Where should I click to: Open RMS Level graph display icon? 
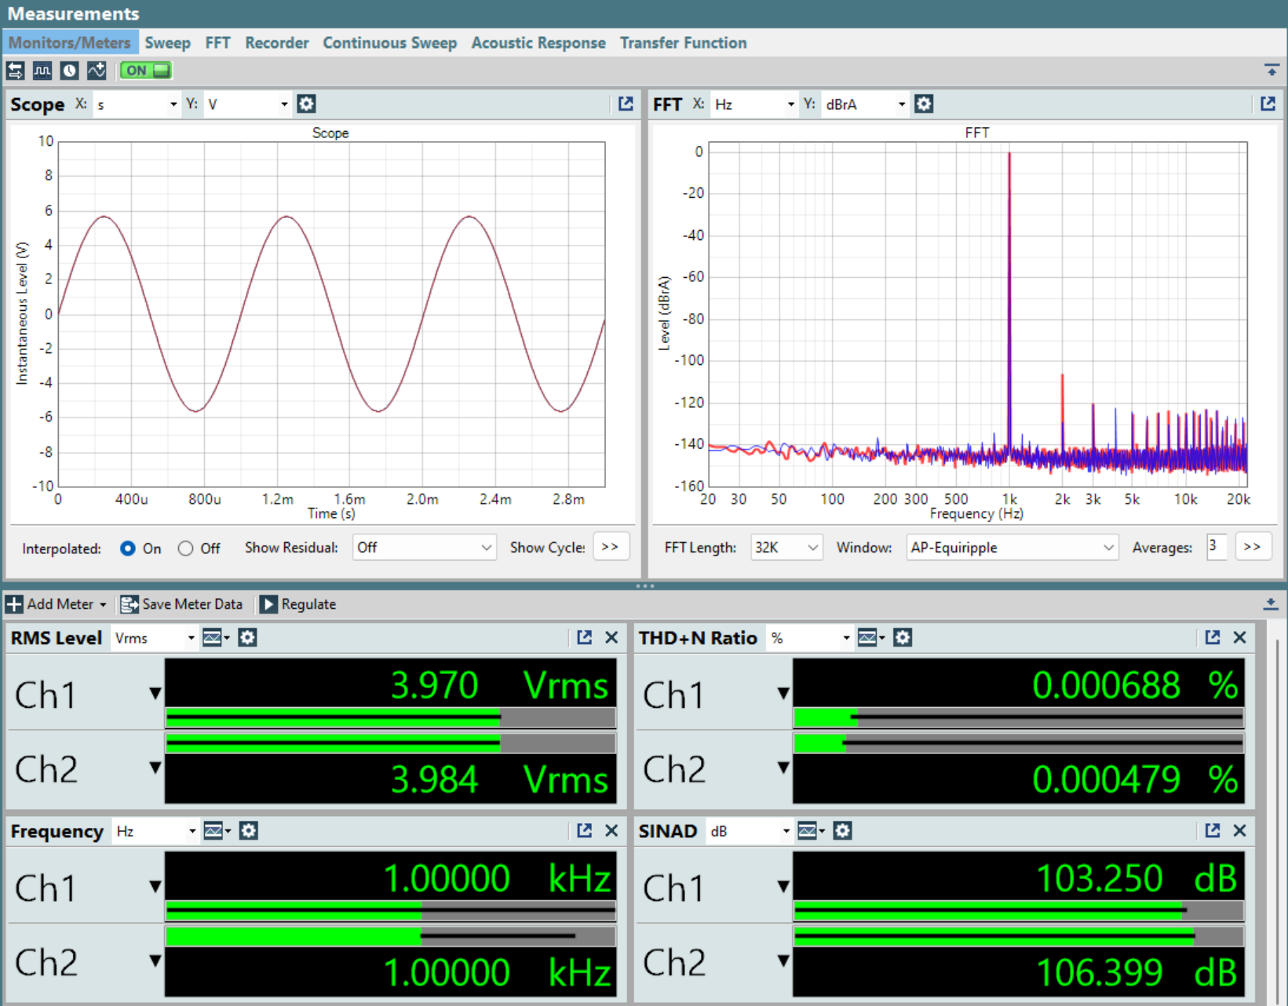pyautogui.click(x=213, y=638)
